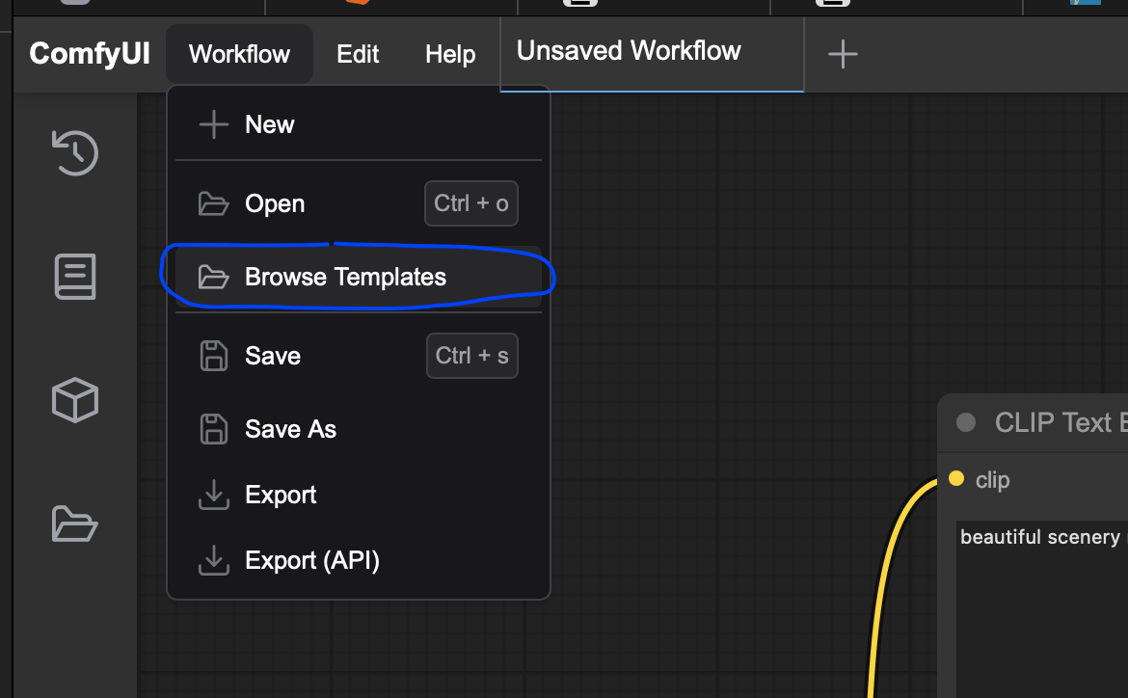The image size is (1128, 698).
Task: Open the model library cube icon
Action: pyautogui.click(x=75, y=400)
